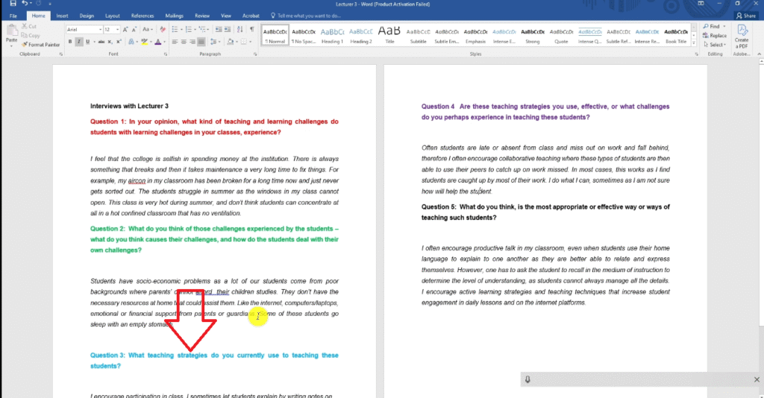Image resolution: width=764 pixels, height=398 pixels.
Task: Click the Sort icon in Paragraph group
Action: point(239,29)
